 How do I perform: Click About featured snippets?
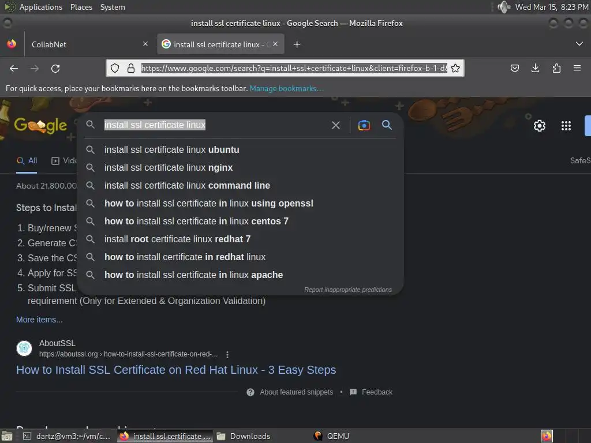coord(296,392)
